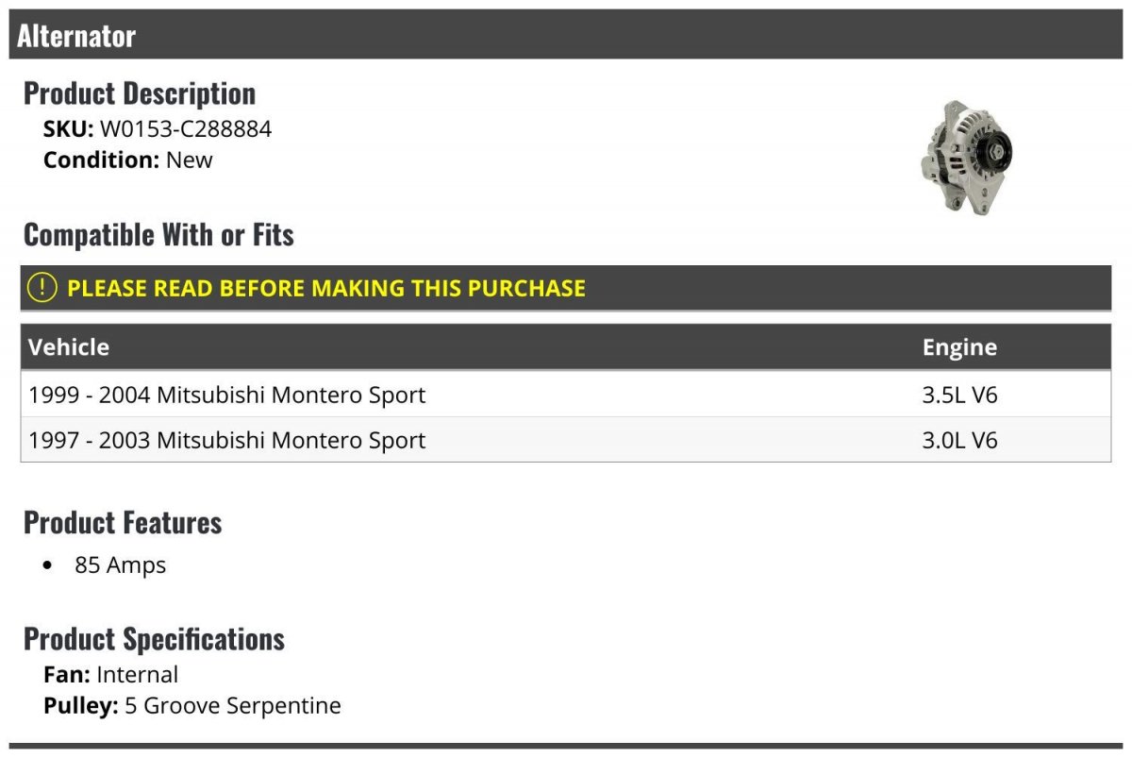Click the bullet point beside 85 Amps
This screenshot has width=1132, height=758.
point(48,566)
